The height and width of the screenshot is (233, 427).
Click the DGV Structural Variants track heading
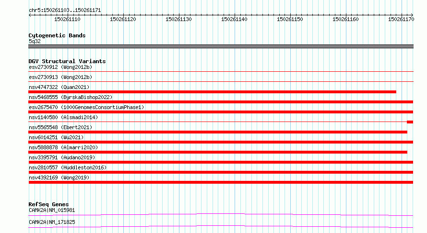[x=67, y=61]
